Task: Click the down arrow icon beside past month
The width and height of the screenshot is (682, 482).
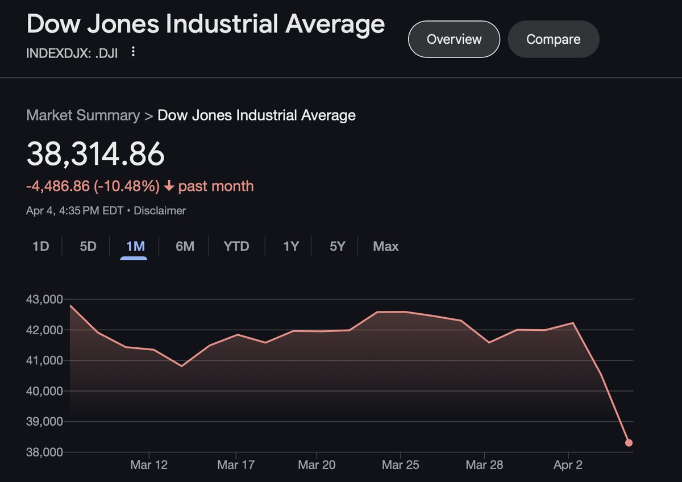Action: tap(169, 186)
